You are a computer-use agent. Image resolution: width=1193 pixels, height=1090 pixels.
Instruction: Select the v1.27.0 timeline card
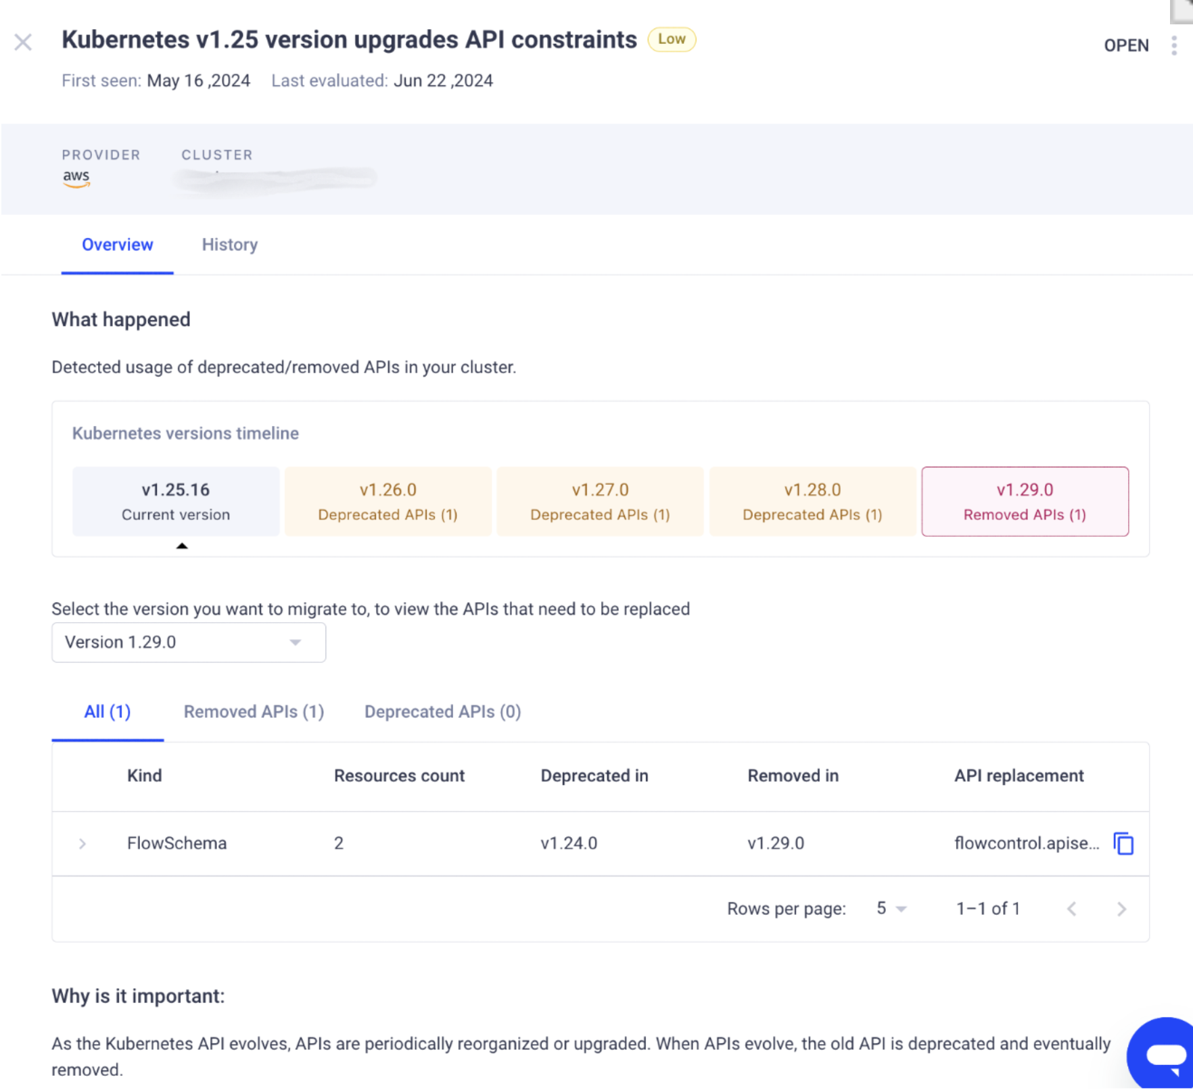coord(600,501)
